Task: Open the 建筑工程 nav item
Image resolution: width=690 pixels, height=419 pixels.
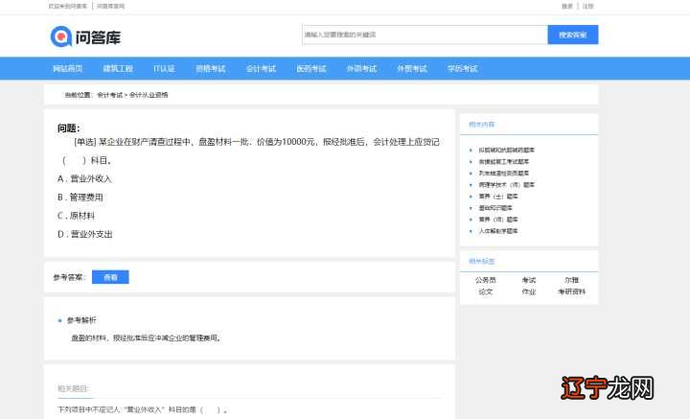Action: [118, 69]
